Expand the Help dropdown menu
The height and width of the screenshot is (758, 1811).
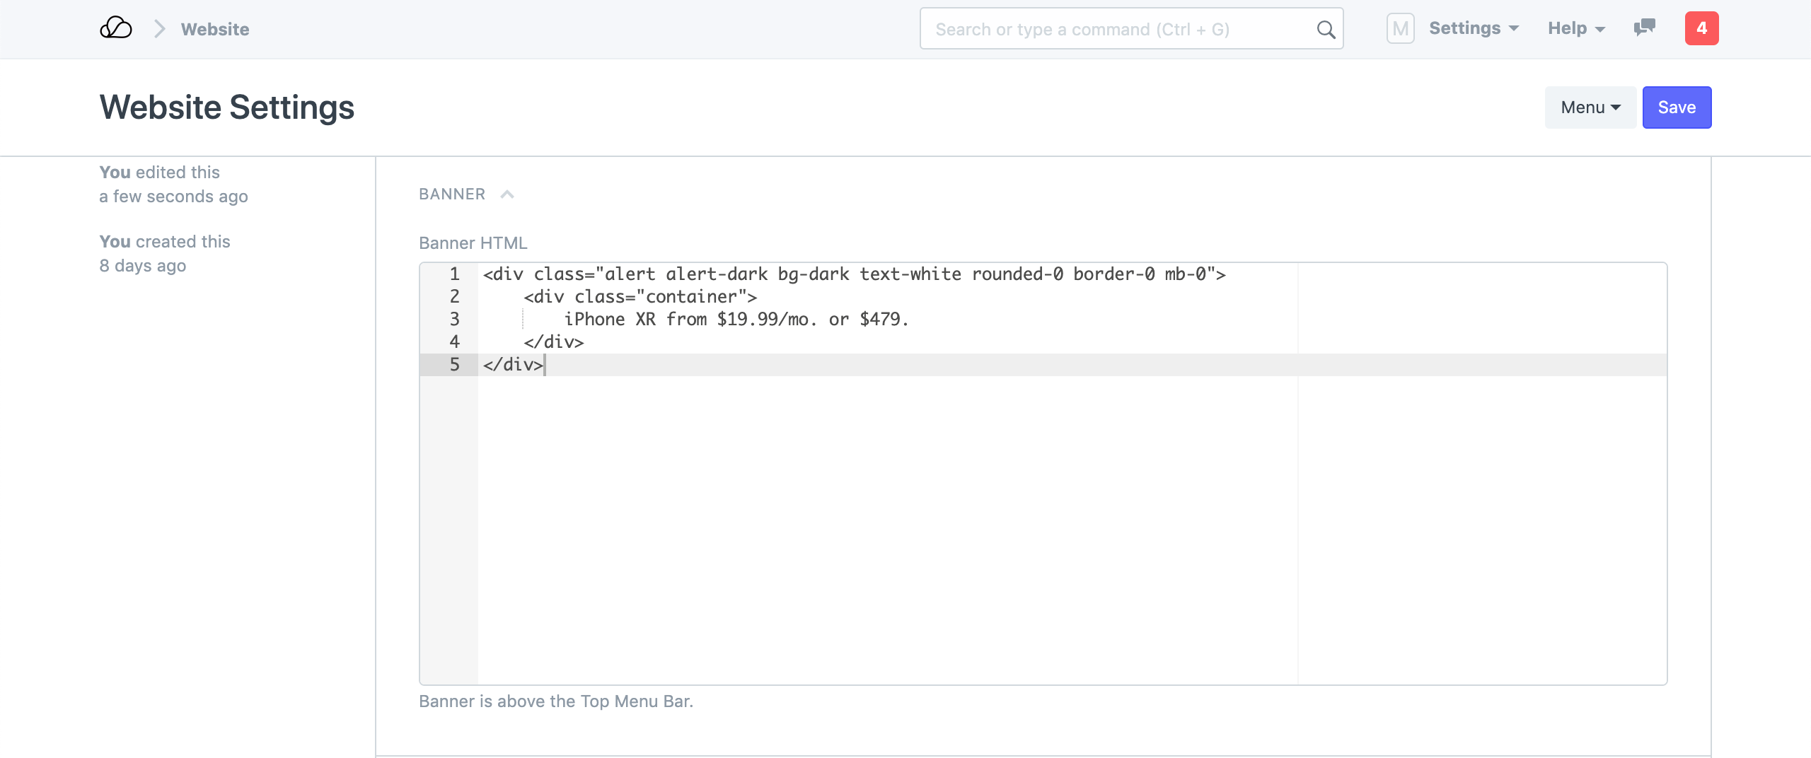[1576, 28]
